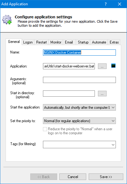Expand the Tags for filtering combo box
Viewport: 127px width, 184px height.
(x=79, y=145)
